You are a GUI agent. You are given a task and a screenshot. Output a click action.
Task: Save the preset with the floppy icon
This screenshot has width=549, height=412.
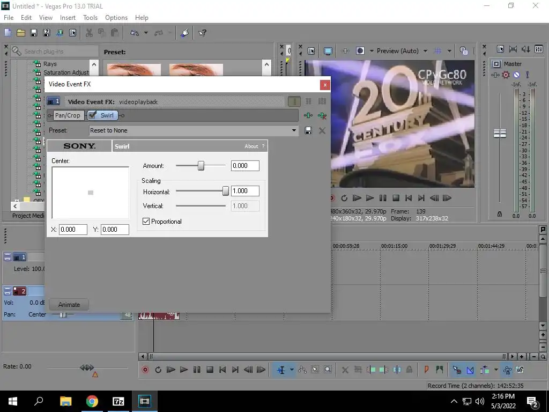pyautogui.click(x=308, y=131)
